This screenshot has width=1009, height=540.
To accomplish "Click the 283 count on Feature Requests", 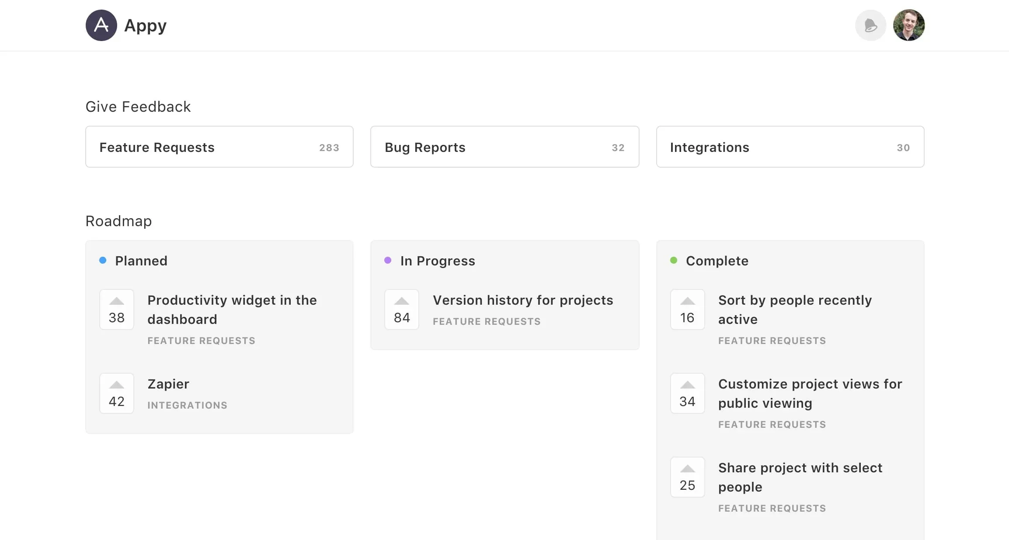I will tap(328, 148).
